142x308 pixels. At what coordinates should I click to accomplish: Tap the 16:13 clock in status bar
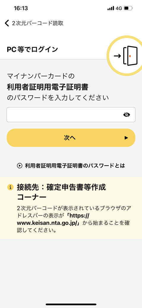point(21,8)
